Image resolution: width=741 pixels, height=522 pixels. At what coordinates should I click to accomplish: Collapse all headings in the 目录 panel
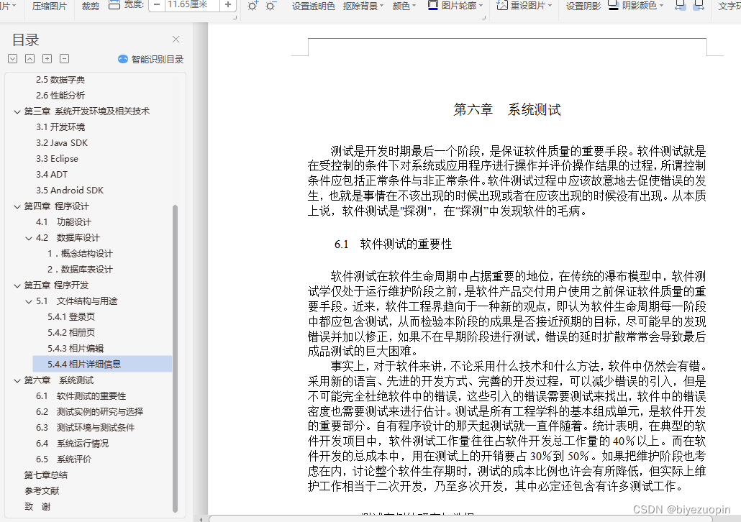29,58
